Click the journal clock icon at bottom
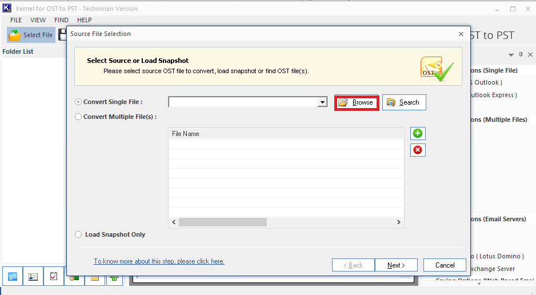Image resolution: width=536 pixels, height=295 pixels. pos(74,280)
